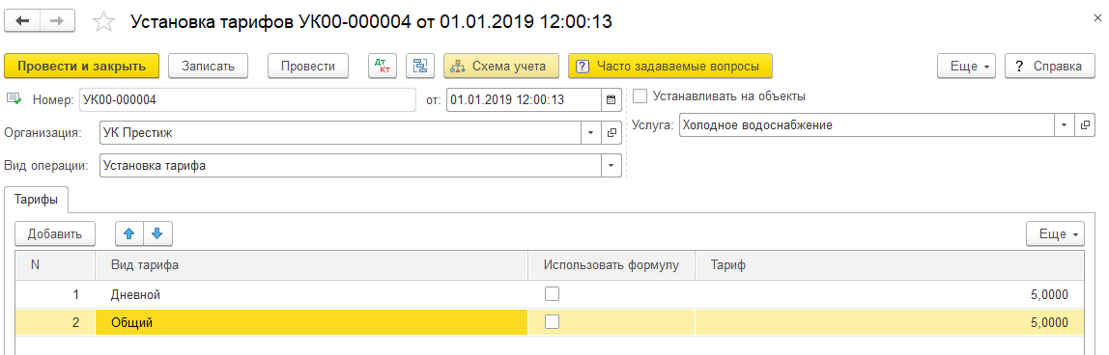Image resolution: width=1109 pixels, height=355 pixels.
Task: Click the Номер input field
Action: click(x=247, y=99)
